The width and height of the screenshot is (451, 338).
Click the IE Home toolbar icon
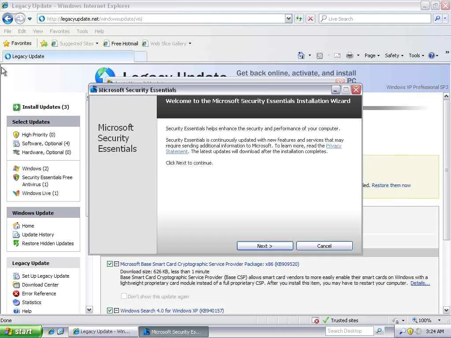pyautogui.click(x=301, y=55)
